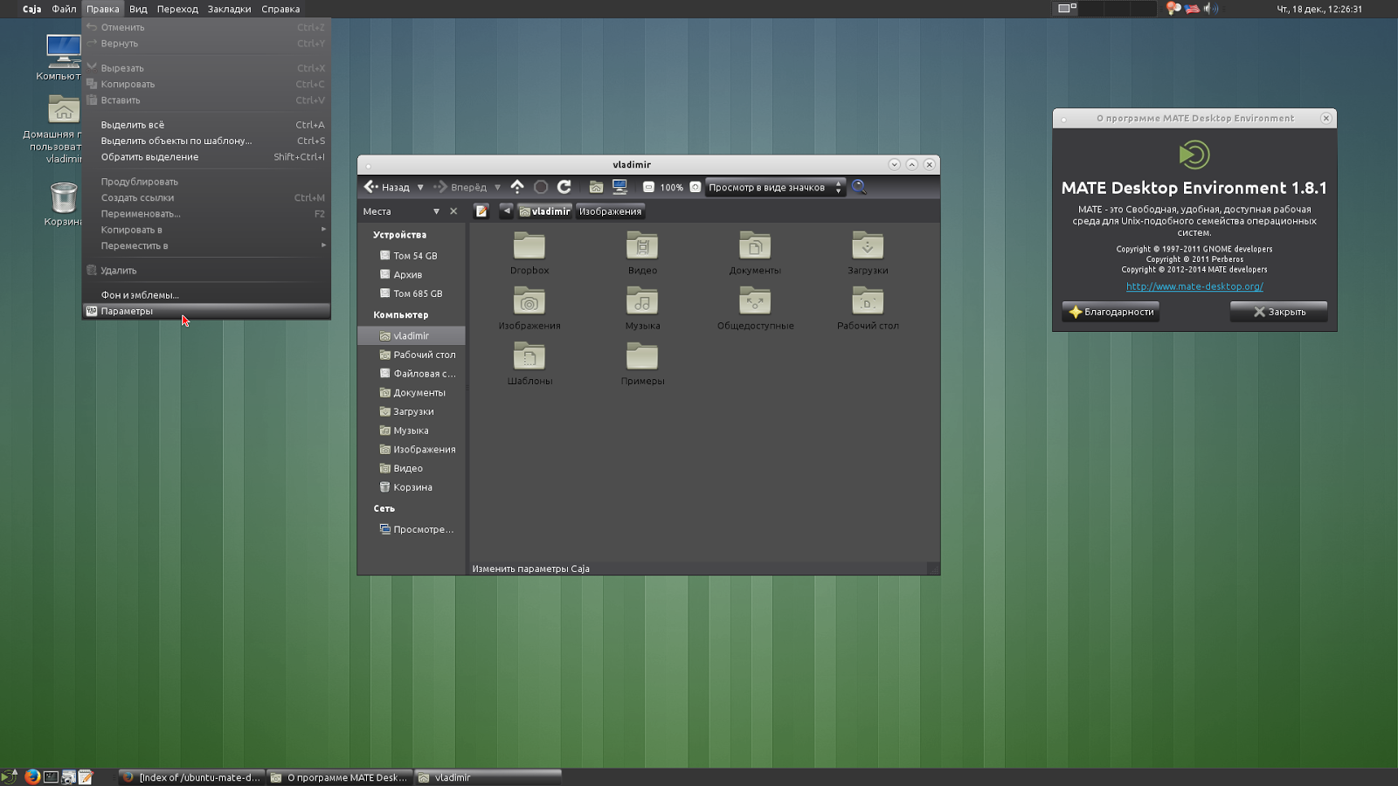
Task: Open the Просмотр в виде значков view dropdown
Action: pos(775,187)
